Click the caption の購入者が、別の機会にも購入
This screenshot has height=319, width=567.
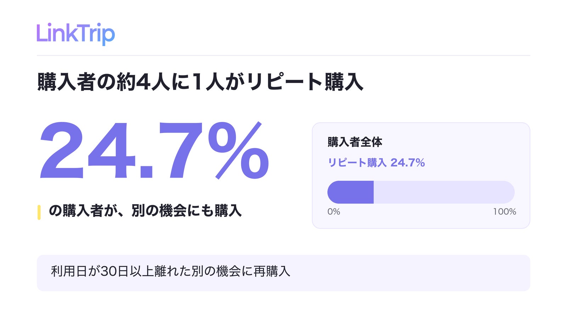tap(145, 211)
